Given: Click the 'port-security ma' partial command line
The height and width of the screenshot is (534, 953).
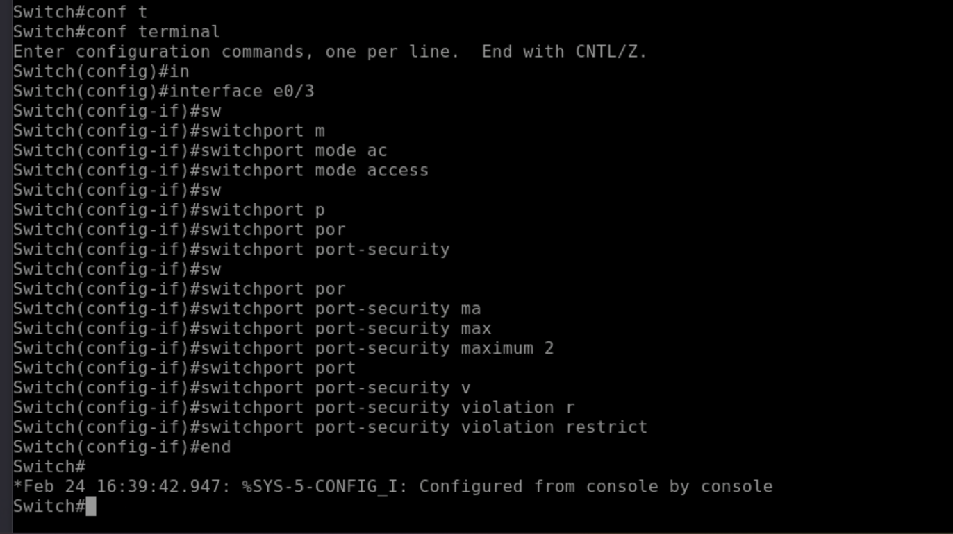Looking at the screenshot, I should click(397, 309).
